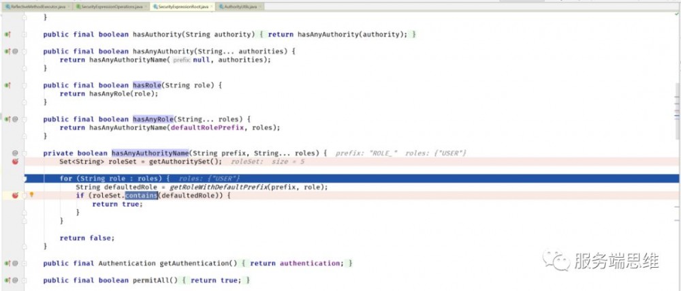
Task: Click 'Set<String> roleSet' declaration
Action: pyautogui.click(x=99, y=162)
